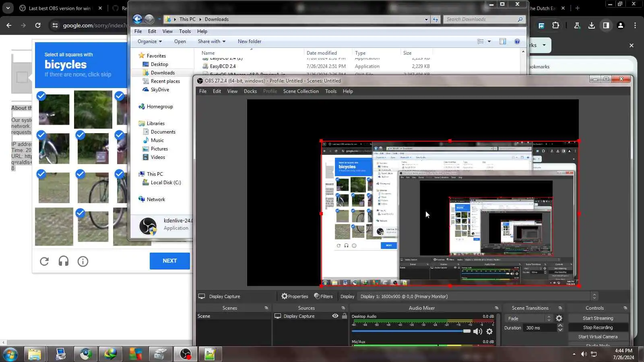Open the OBS Scene Collection menu
This screenshot has width=644, height=362.
click(301, 91)
